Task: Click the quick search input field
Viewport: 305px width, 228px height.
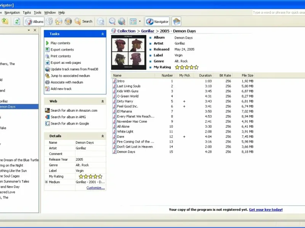Action: coord(279,13)
